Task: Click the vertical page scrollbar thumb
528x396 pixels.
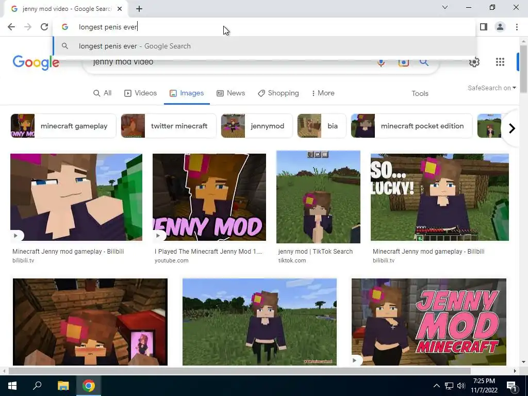Action: click(523, 69)
